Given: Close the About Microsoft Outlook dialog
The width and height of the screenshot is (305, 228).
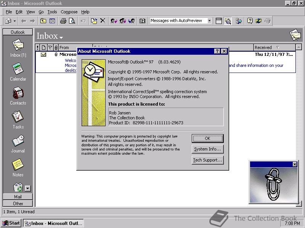Looking at the screenshot, I should [x=224, y=51].
